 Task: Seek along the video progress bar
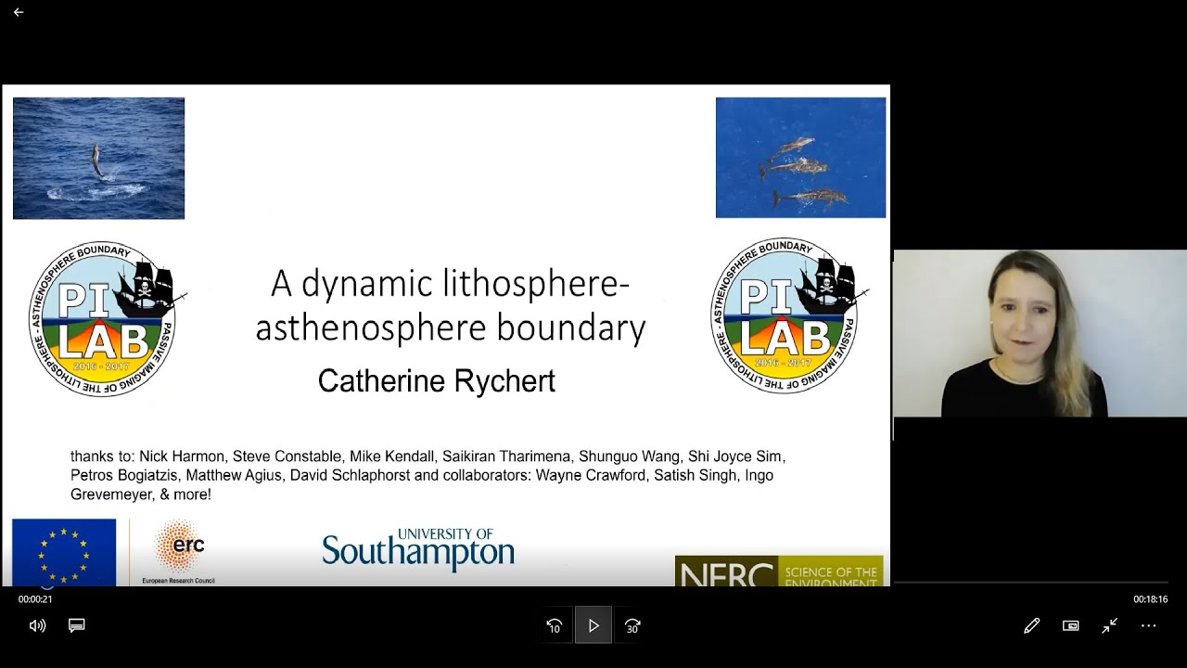coord(593,584)
